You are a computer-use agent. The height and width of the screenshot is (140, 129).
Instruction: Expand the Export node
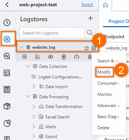point(34,136)
